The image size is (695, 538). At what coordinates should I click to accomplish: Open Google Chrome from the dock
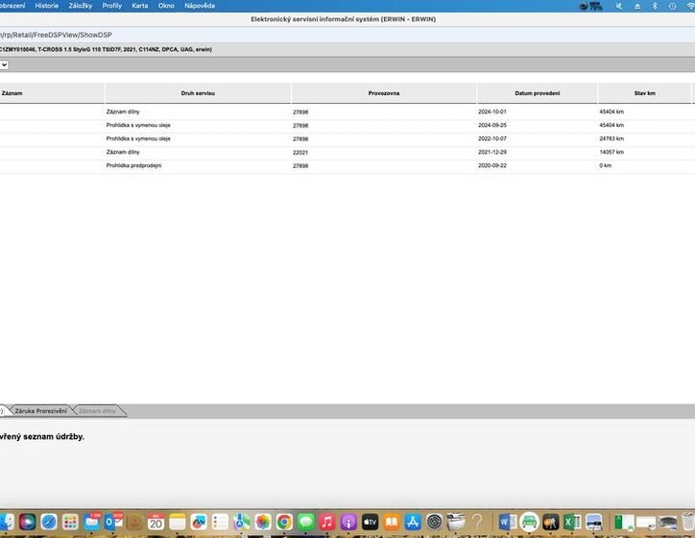(x=284, y=522)
